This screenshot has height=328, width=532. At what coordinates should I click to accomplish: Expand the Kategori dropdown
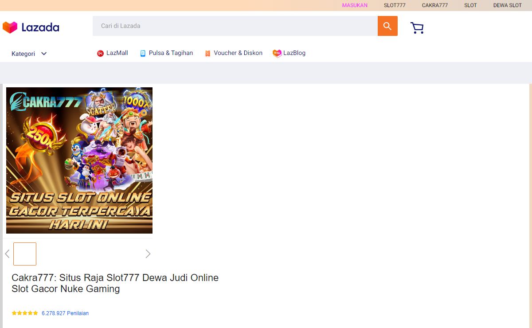(x=29, y=54)
